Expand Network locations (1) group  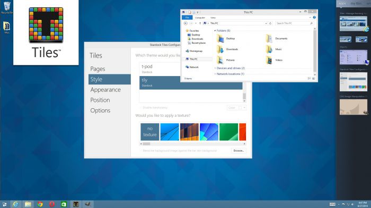click(215, 74)
